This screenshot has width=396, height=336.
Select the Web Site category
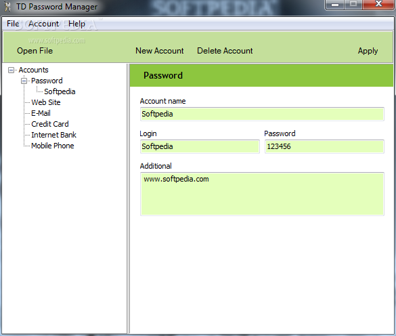click(46, 102)
